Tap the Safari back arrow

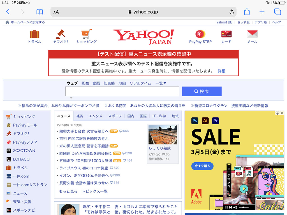tap(8, 12)
